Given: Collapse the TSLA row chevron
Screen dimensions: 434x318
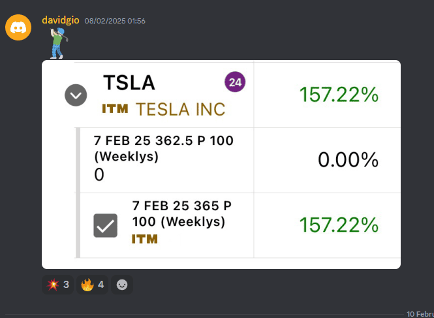Looking at the screenshot, I should pyautogui.click(x=76, y=95).
